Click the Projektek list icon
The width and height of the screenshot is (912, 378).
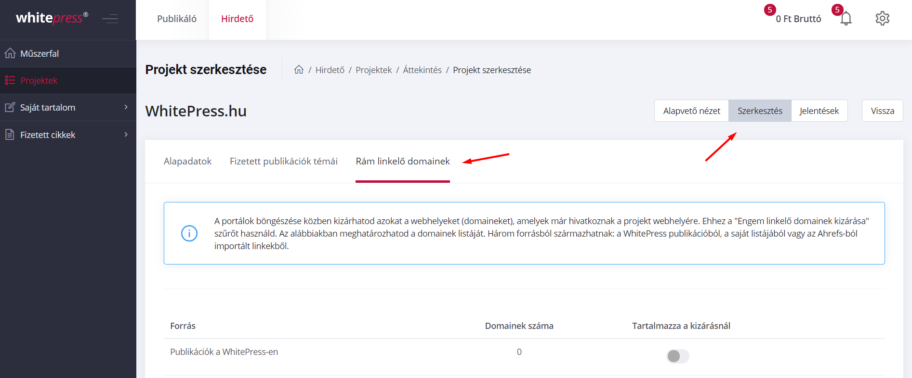tap(10, 80)
